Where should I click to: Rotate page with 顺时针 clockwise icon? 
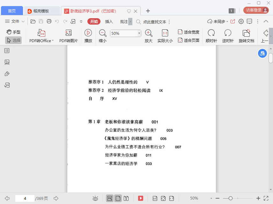tap(211, 33)
